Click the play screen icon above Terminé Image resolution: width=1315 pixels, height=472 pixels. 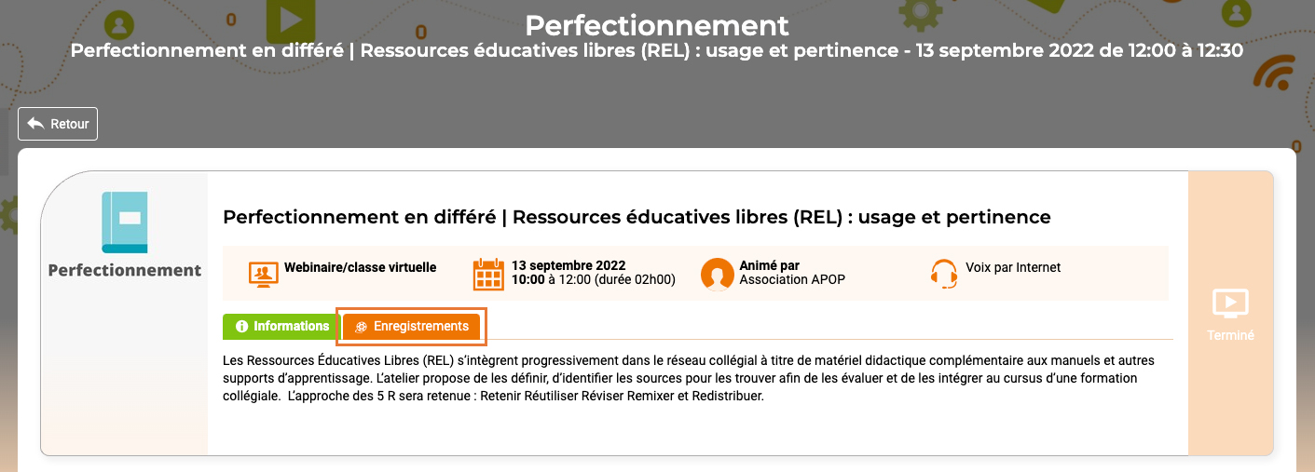(x=1230, y=303)
